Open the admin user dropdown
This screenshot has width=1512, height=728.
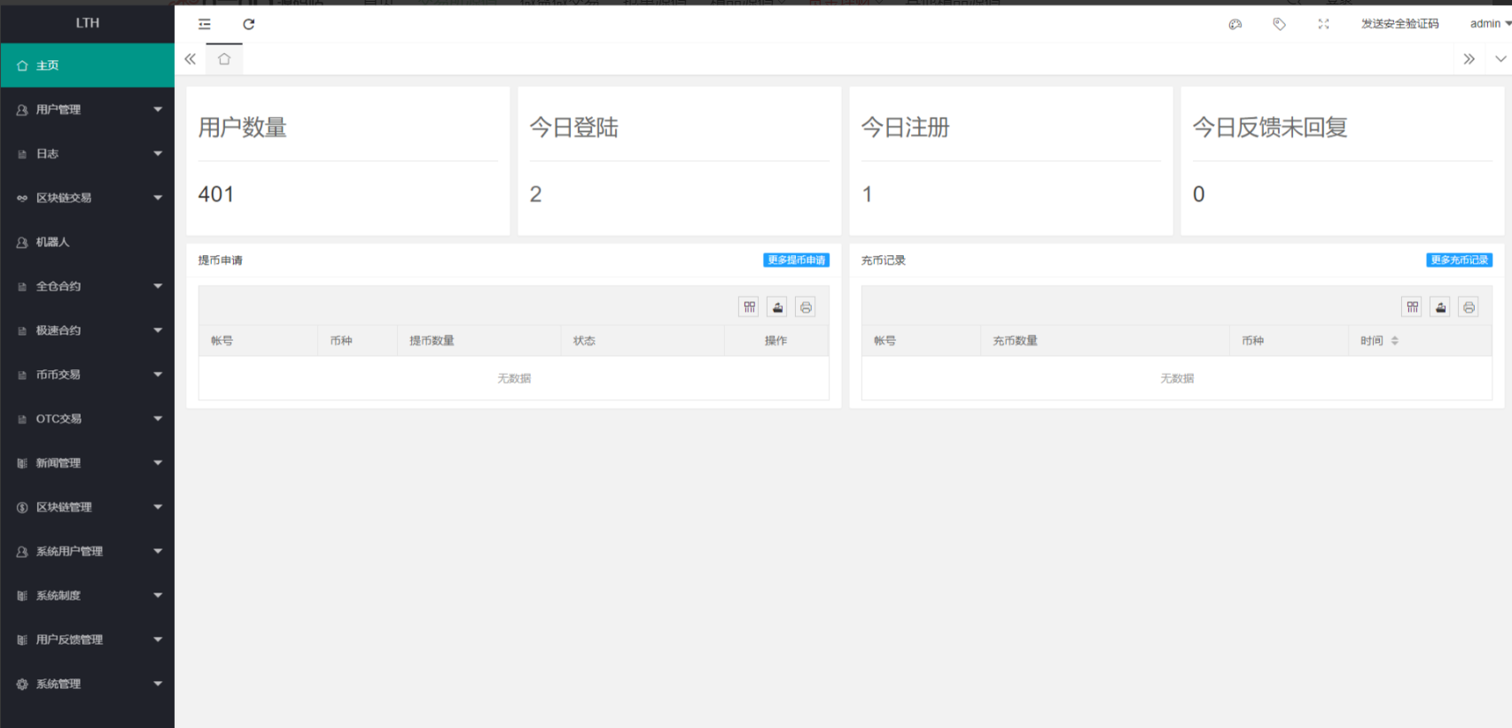1489,24
